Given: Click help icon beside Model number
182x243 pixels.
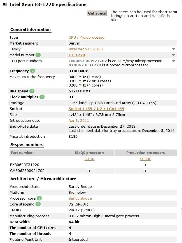Looking at the screenshot, I should [x=38, y=55].
